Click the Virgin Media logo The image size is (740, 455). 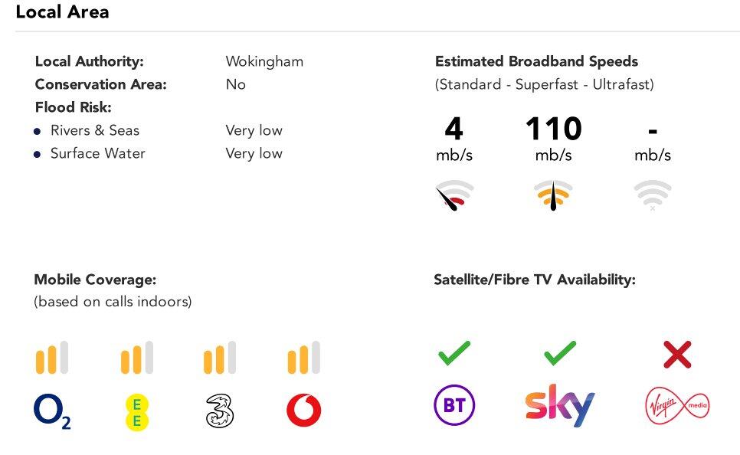pyautogui.click(x=677, y=405)
